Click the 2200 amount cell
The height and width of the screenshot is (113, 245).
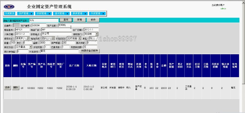164,88
